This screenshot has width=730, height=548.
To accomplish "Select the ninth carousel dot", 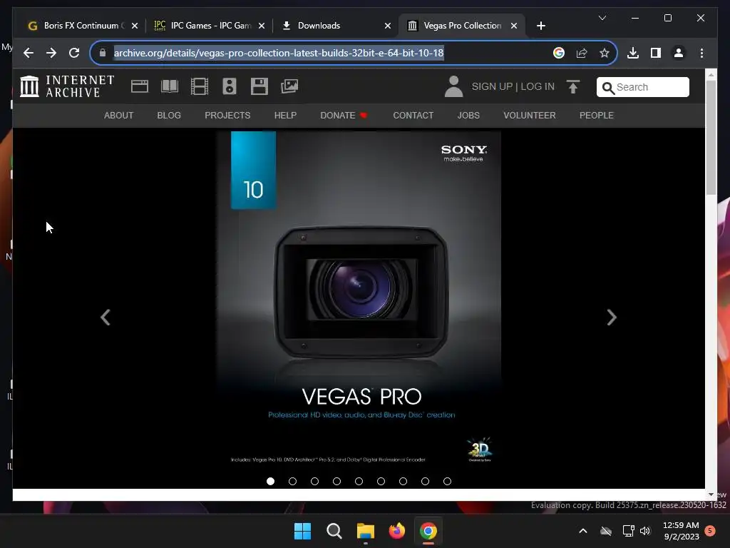I will [448, 482].
